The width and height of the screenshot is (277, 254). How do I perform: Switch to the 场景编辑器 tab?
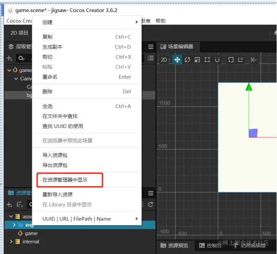click(x=177, y=47)
